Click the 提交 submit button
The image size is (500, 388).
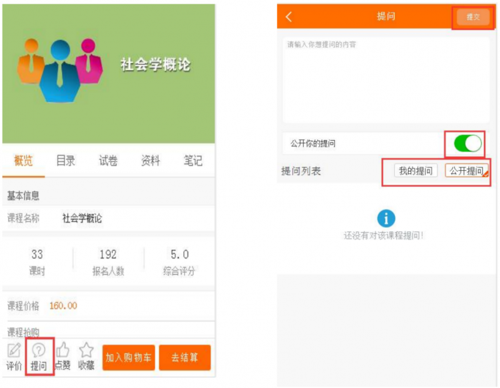point(472,17)
